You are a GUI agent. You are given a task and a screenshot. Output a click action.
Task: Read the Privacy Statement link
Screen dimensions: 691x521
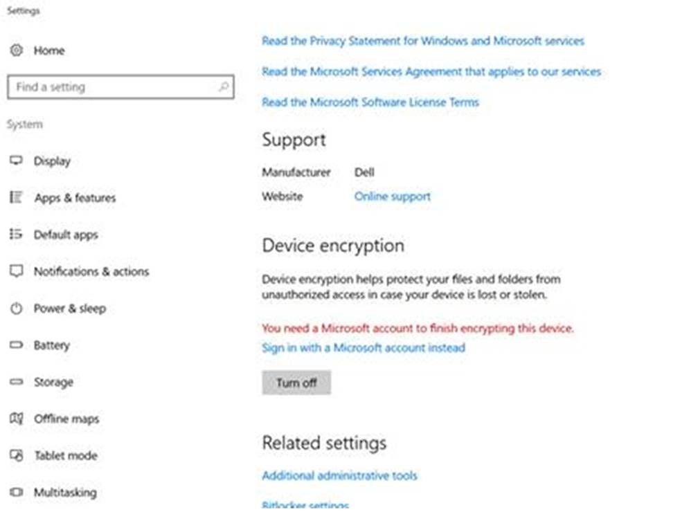pyautogui.click(x=423, y=41)
